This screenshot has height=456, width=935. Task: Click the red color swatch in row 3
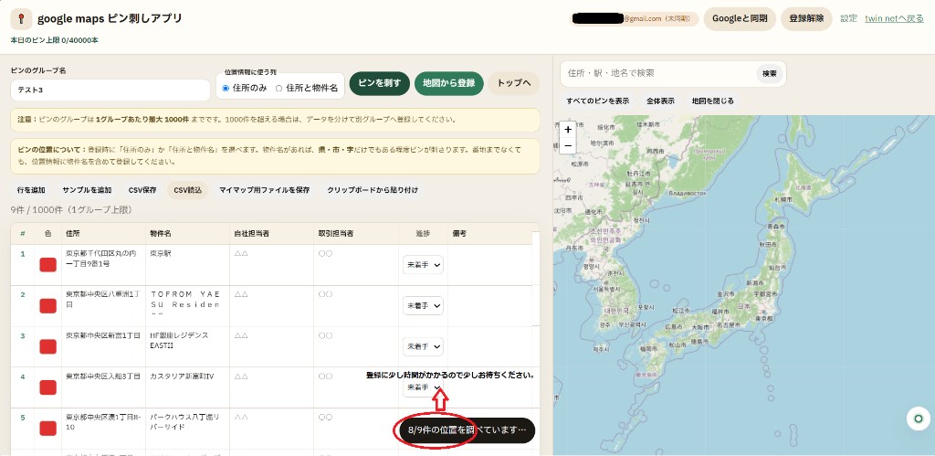click(47, 346)
